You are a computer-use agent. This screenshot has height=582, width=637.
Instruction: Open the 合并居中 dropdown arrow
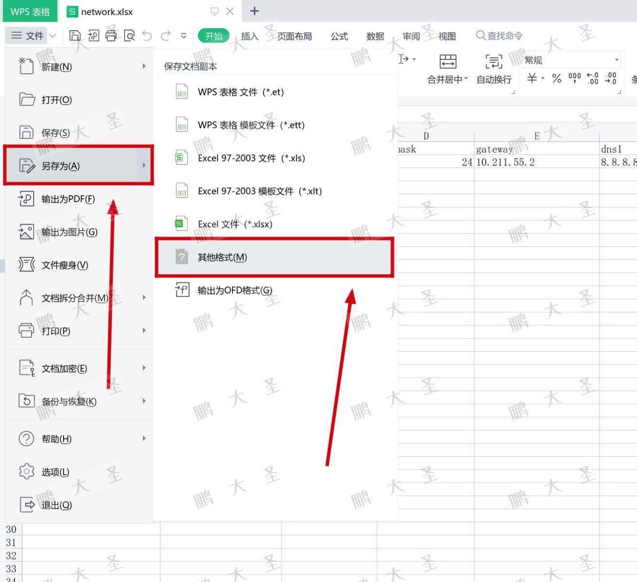point(465,79)
